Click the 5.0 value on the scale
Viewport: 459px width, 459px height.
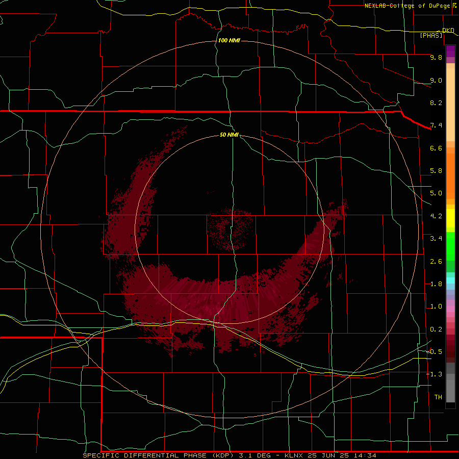click(x=436, y=193)
